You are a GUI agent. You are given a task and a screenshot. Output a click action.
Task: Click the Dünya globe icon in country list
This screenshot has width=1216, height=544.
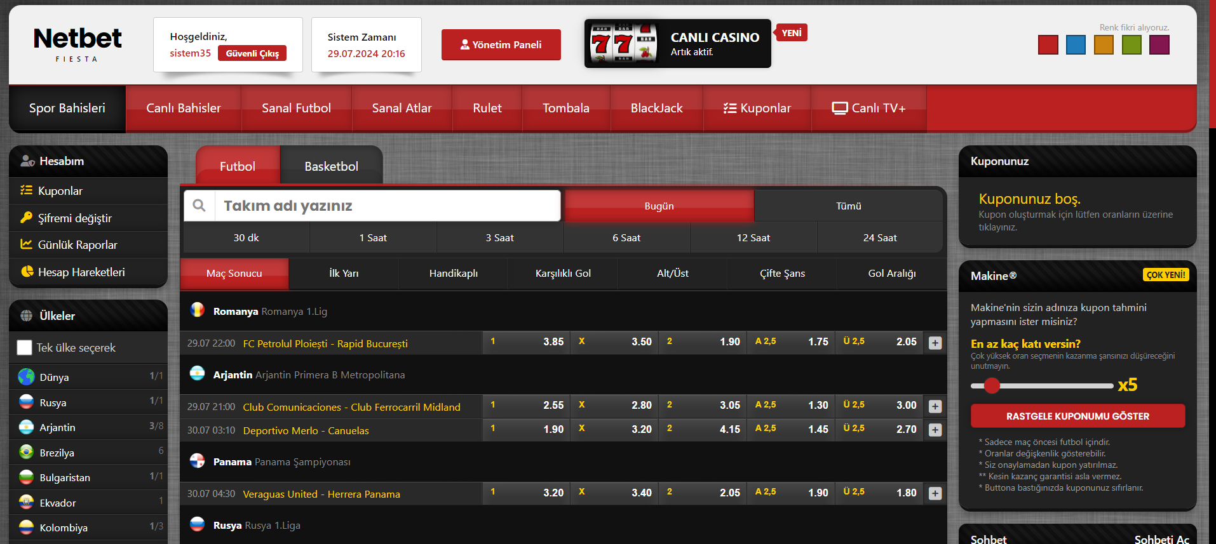click(26, 376)
